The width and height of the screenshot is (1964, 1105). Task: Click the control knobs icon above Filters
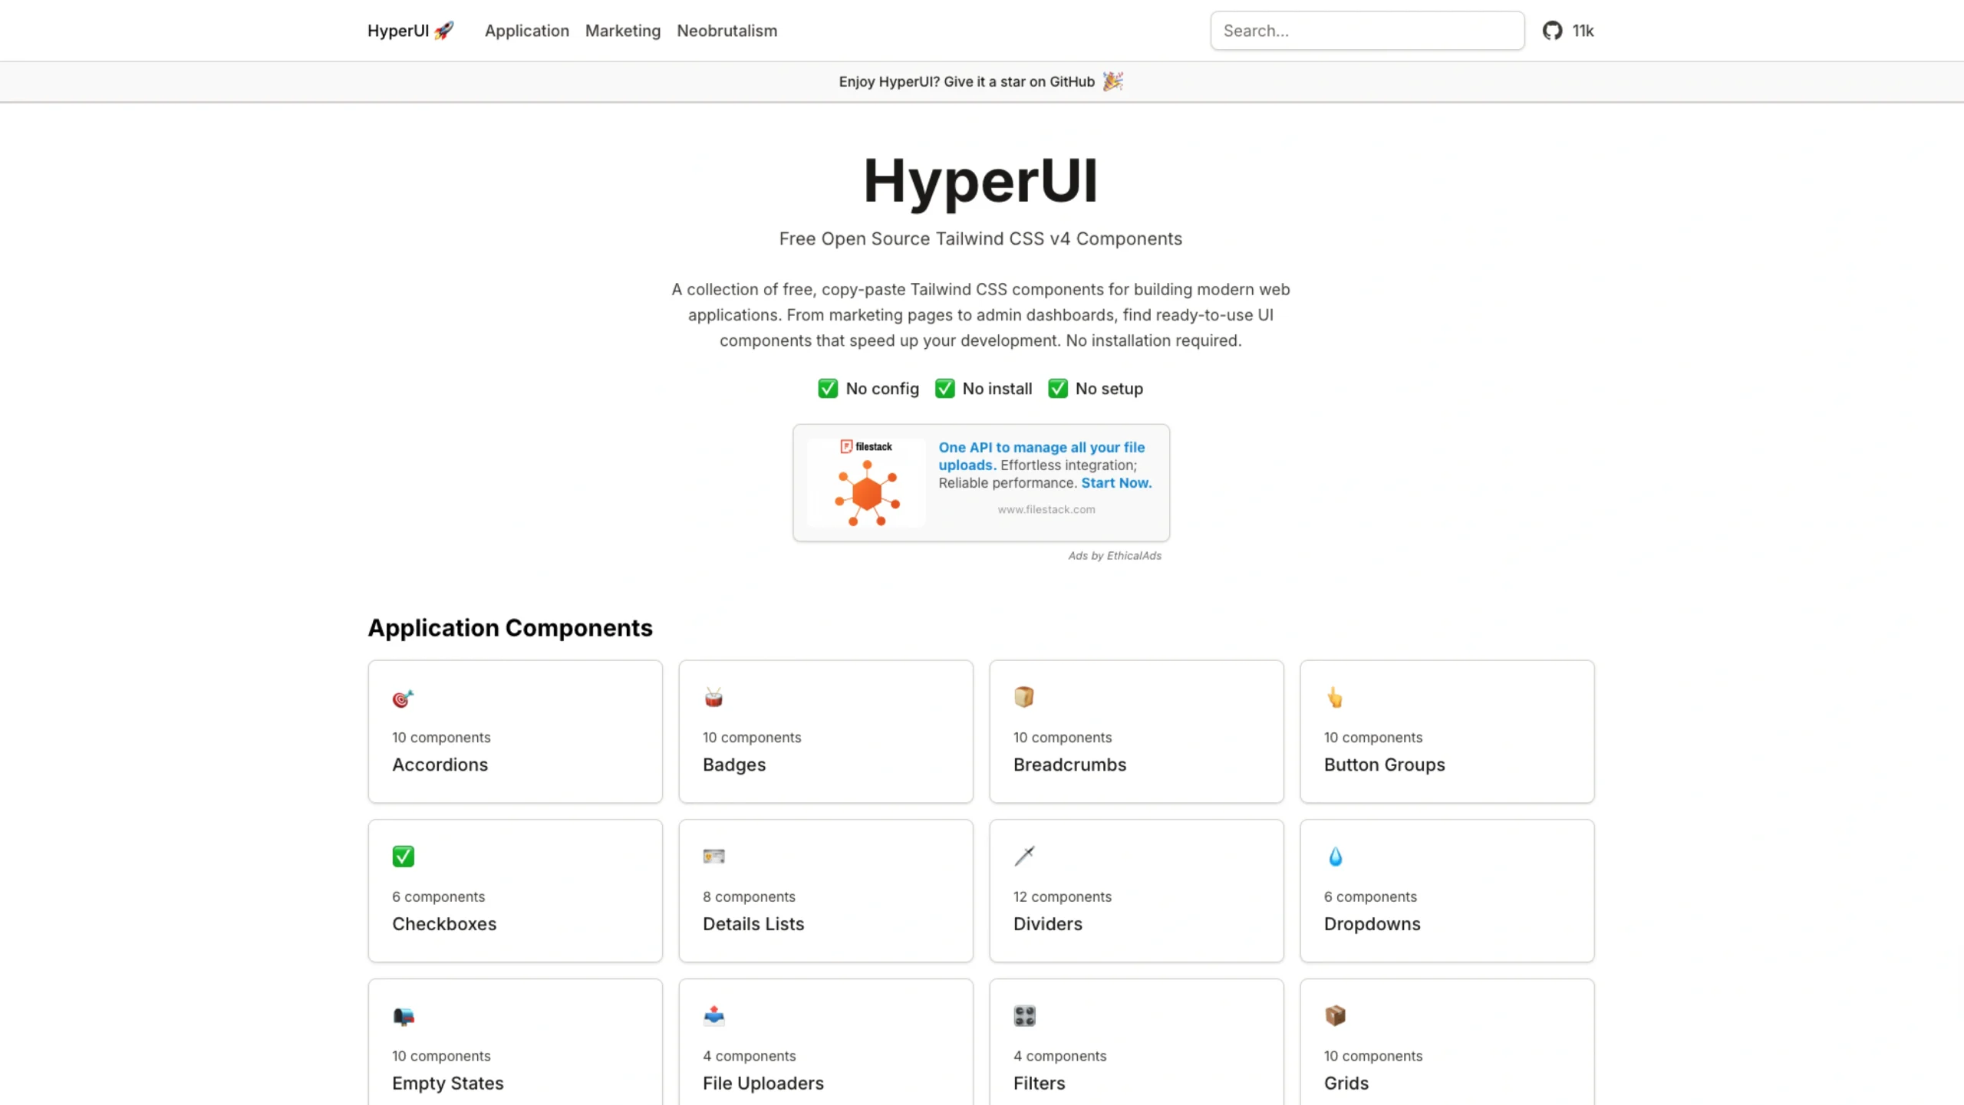click(1024, 1015)
